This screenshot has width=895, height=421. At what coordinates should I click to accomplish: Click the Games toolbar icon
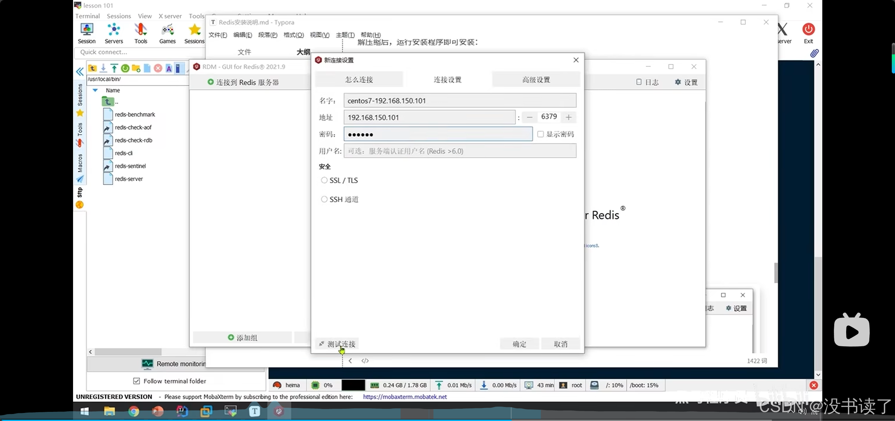(167, 33)
